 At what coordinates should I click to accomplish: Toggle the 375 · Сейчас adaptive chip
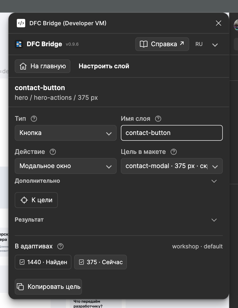pos(100,262)
